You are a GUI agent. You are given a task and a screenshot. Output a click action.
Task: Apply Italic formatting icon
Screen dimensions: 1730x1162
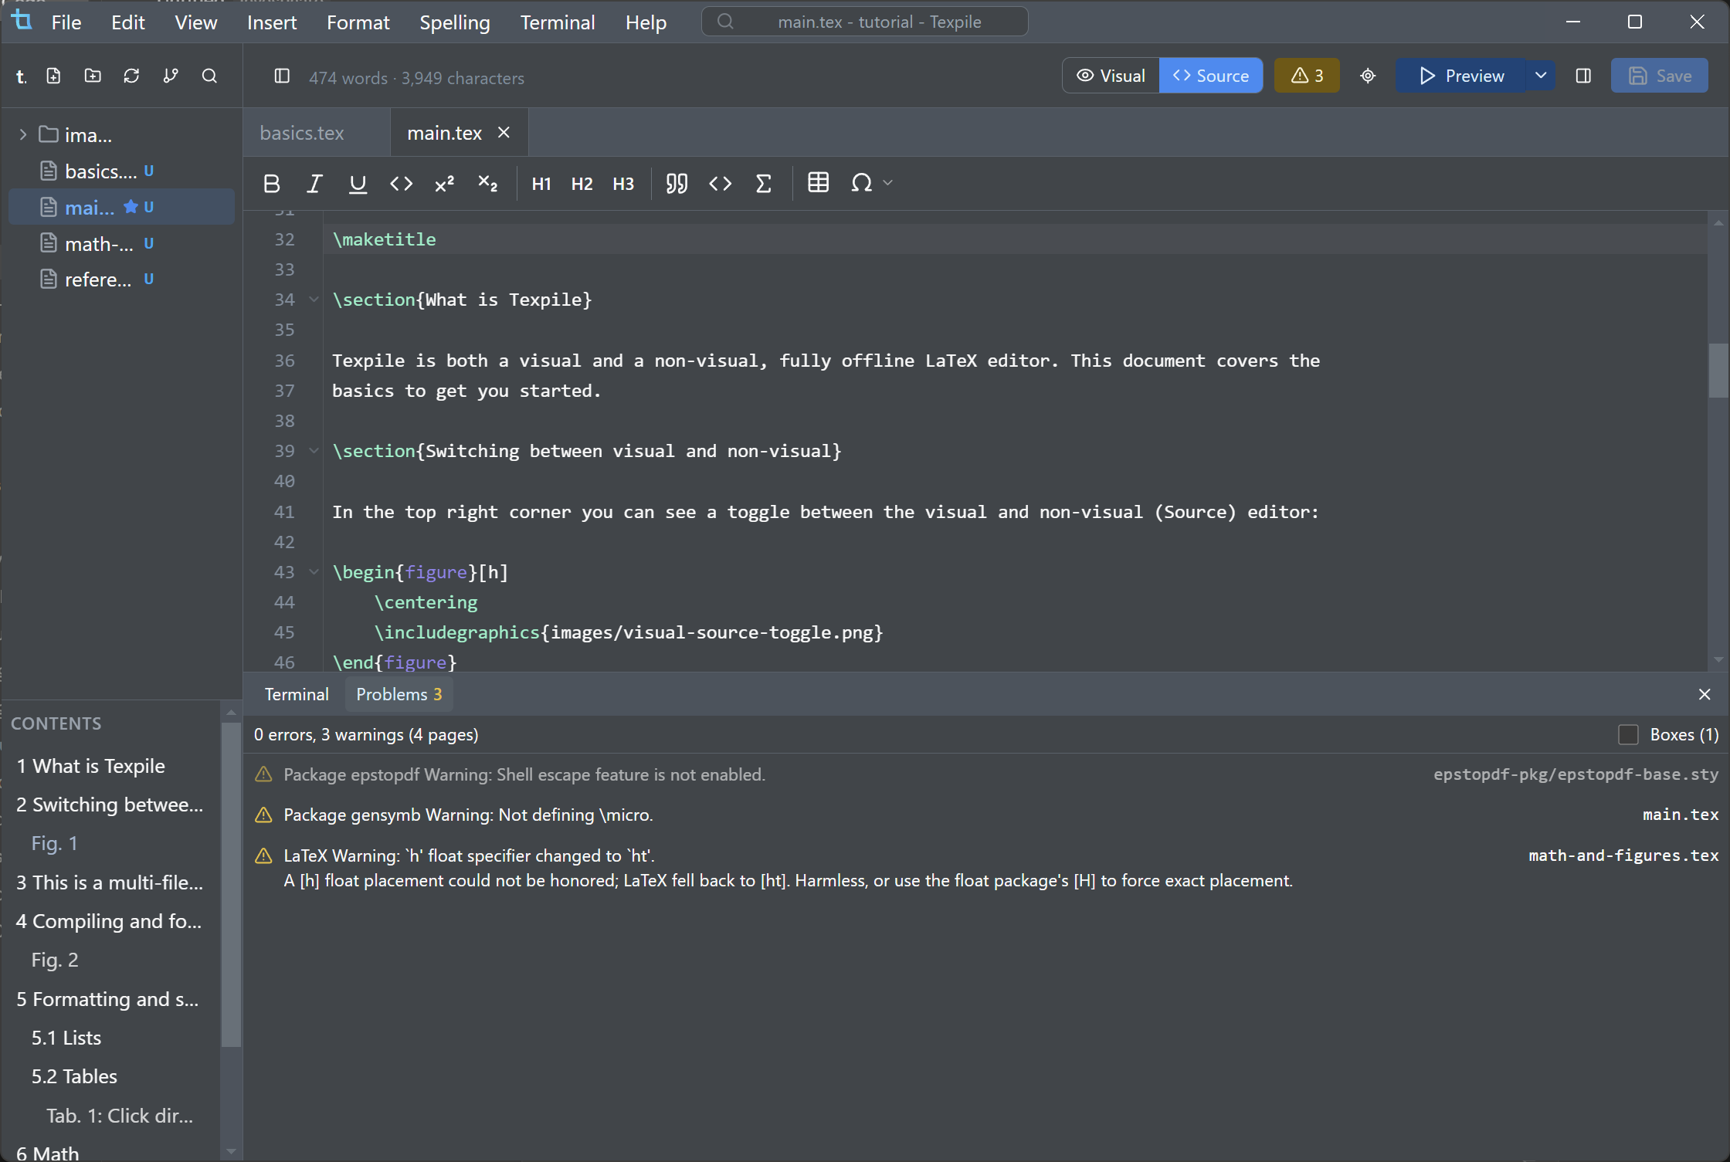pyautogui.click(x=314, y=184)
